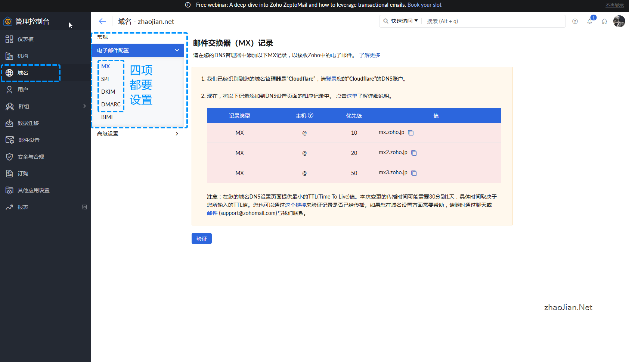Click the 验证 verify button
The height and width of the screenshot is (362, 629).
point(201,238)
